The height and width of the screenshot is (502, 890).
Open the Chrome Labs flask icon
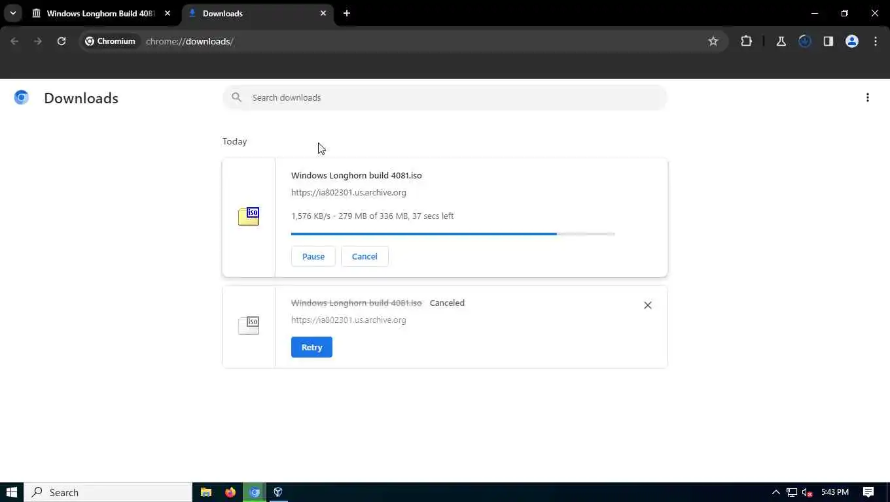point(781,41)
